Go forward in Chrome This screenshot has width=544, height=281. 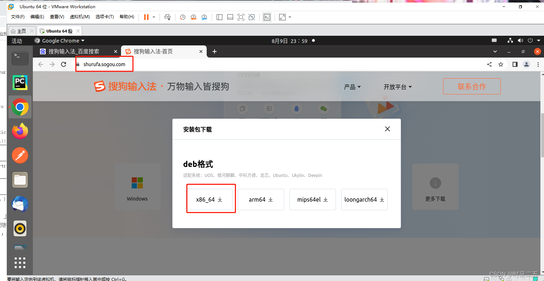[x=52, y=64]
